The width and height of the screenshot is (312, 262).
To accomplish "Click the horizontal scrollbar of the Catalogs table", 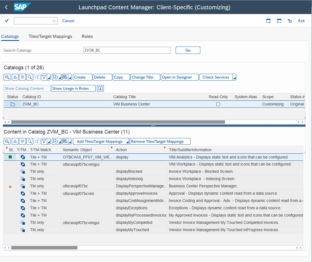I will (118, 122).
